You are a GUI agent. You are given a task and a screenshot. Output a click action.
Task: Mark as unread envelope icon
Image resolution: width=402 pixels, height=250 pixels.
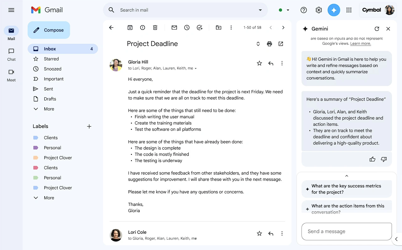pos(174,28)
